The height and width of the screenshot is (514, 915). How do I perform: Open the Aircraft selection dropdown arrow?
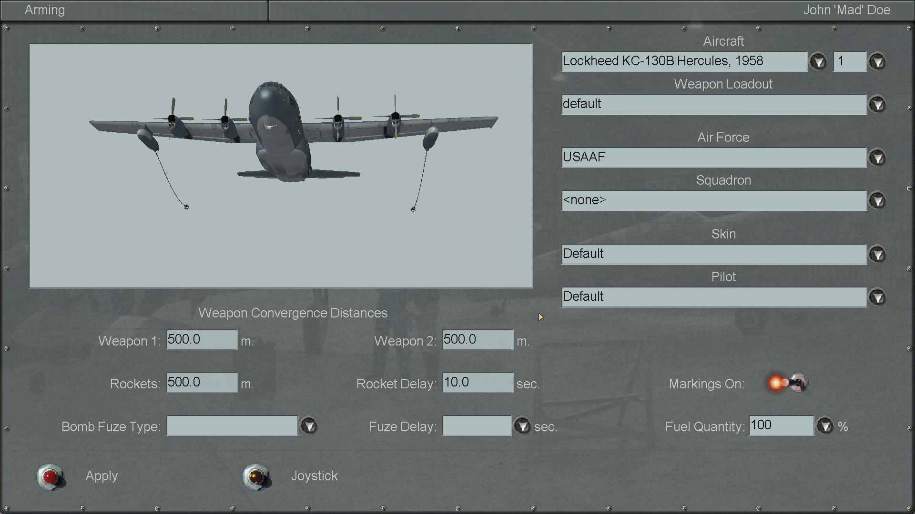click(x=818, y=62)
